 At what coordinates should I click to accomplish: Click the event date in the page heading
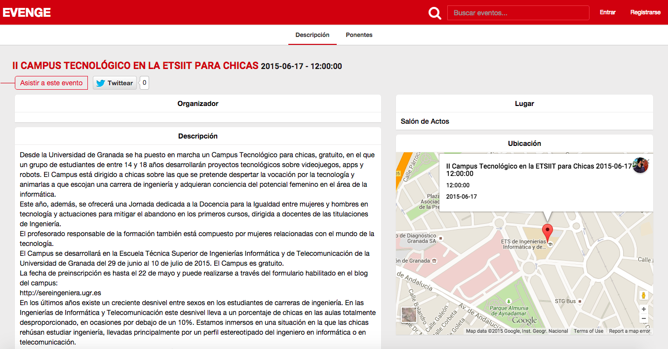click(301, 67)
